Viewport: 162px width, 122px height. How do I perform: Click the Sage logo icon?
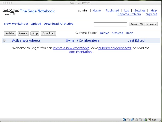pos(11,11)
